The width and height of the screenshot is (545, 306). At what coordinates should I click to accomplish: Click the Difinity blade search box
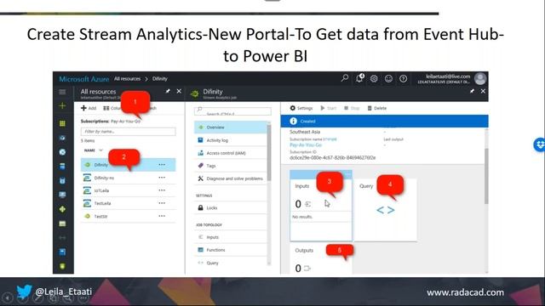click(x=232, y=111)
